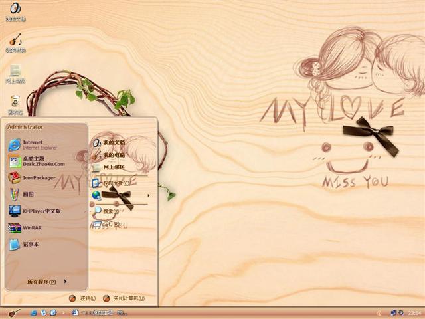Click the 控制面板 control panel icon
This screenshot has height=319, width=425.
click(96, 183)
